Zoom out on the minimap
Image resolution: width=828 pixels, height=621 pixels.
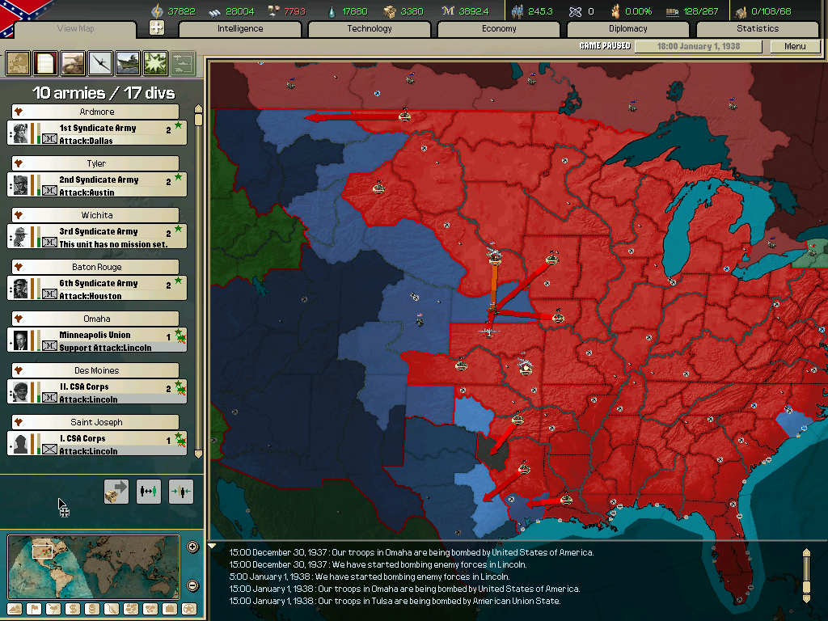[x=192, y=585]
